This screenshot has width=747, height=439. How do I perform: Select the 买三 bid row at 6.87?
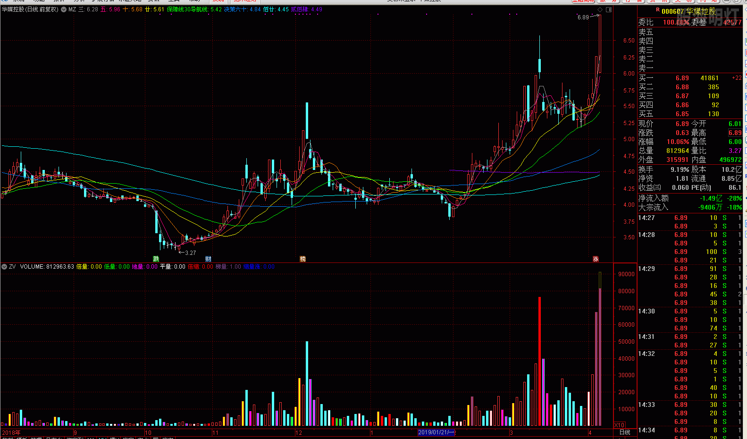coord(690,96)
